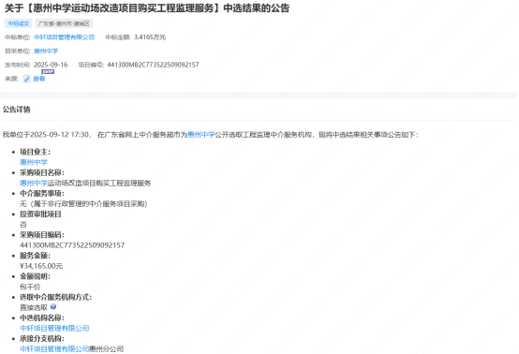Click the source view document icon
The image size is (519, 354).
[x=26, y=79]
